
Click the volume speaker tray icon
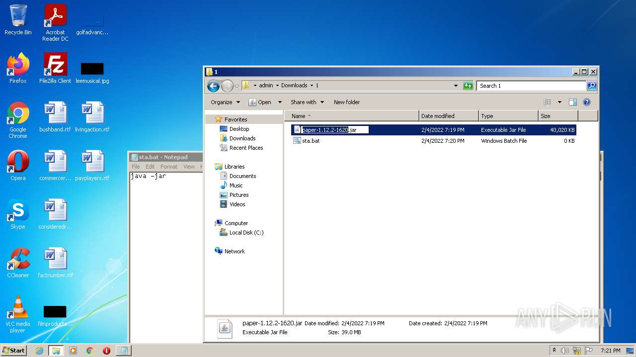click(565, 351)
